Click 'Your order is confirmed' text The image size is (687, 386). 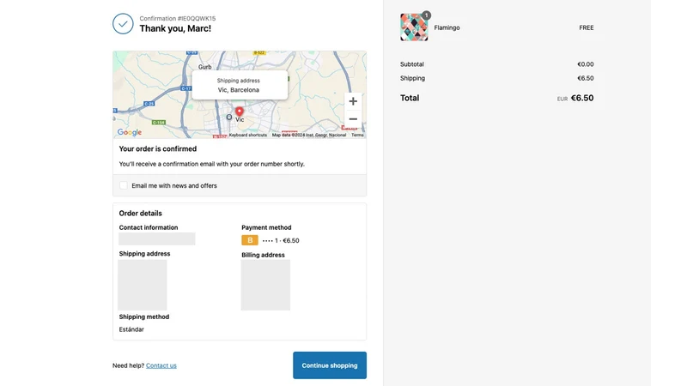(x=158, y=148)
